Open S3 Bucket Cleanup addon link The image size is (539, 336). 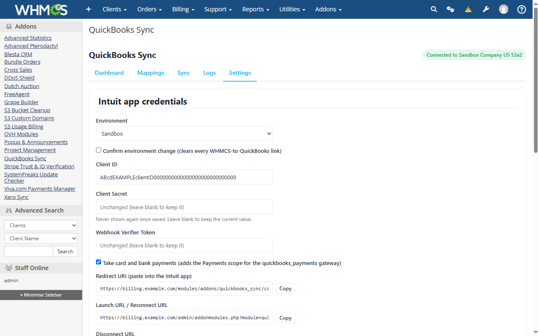click(x=27, y=110)
